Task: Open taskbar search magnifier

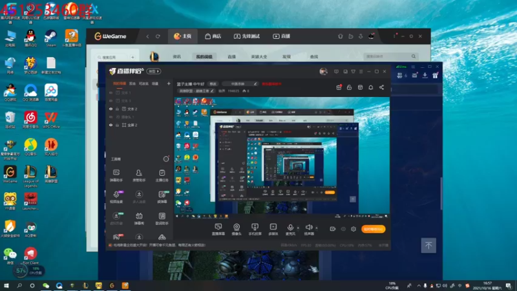Action: pyautogui.click(x=19, y=285)
